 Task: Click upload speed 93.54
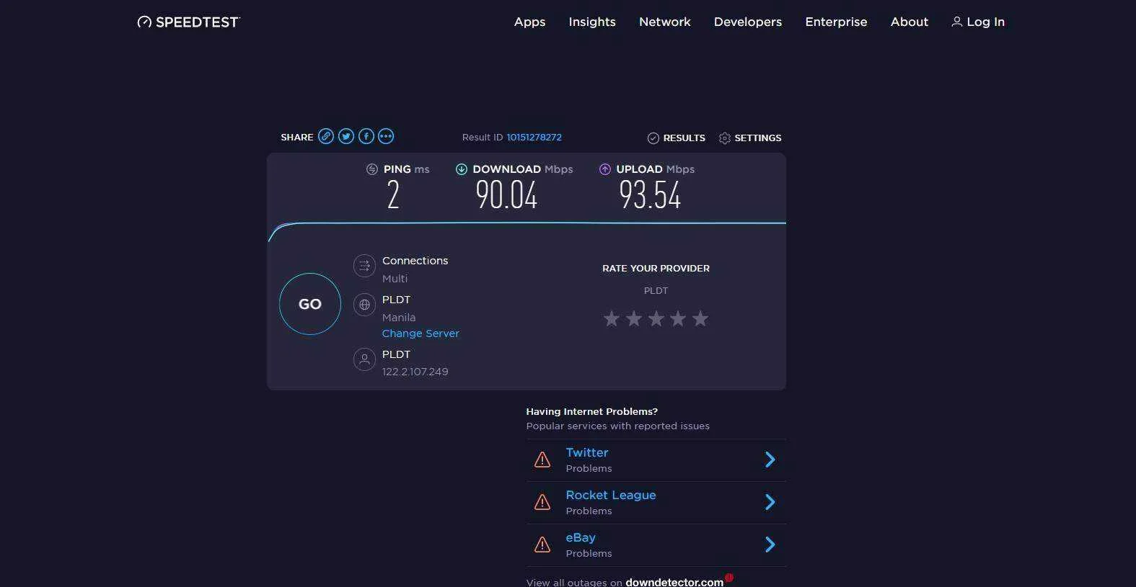coord(650,195)
